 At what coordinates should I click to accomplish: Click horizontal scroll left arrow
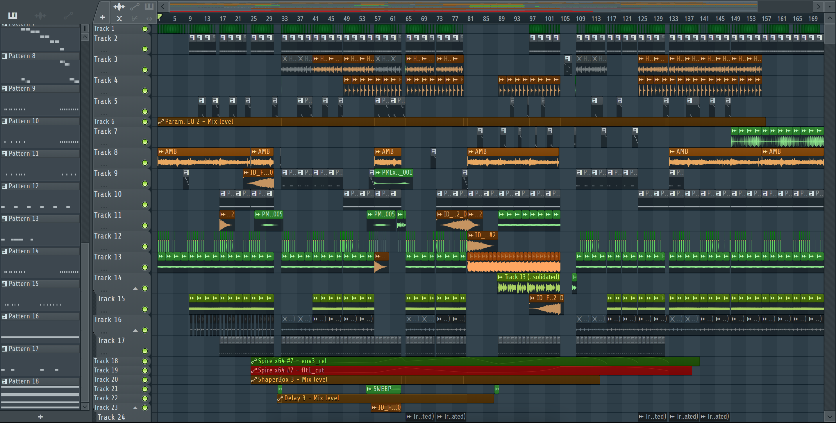[x=163, y=6]
